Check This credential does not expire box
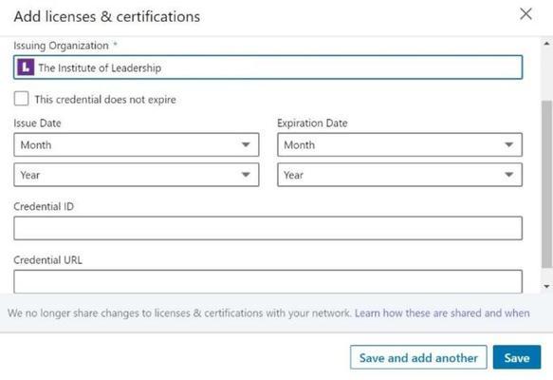Image resolution: width=553 pixels, height=380 pixels. coord(21,99)
